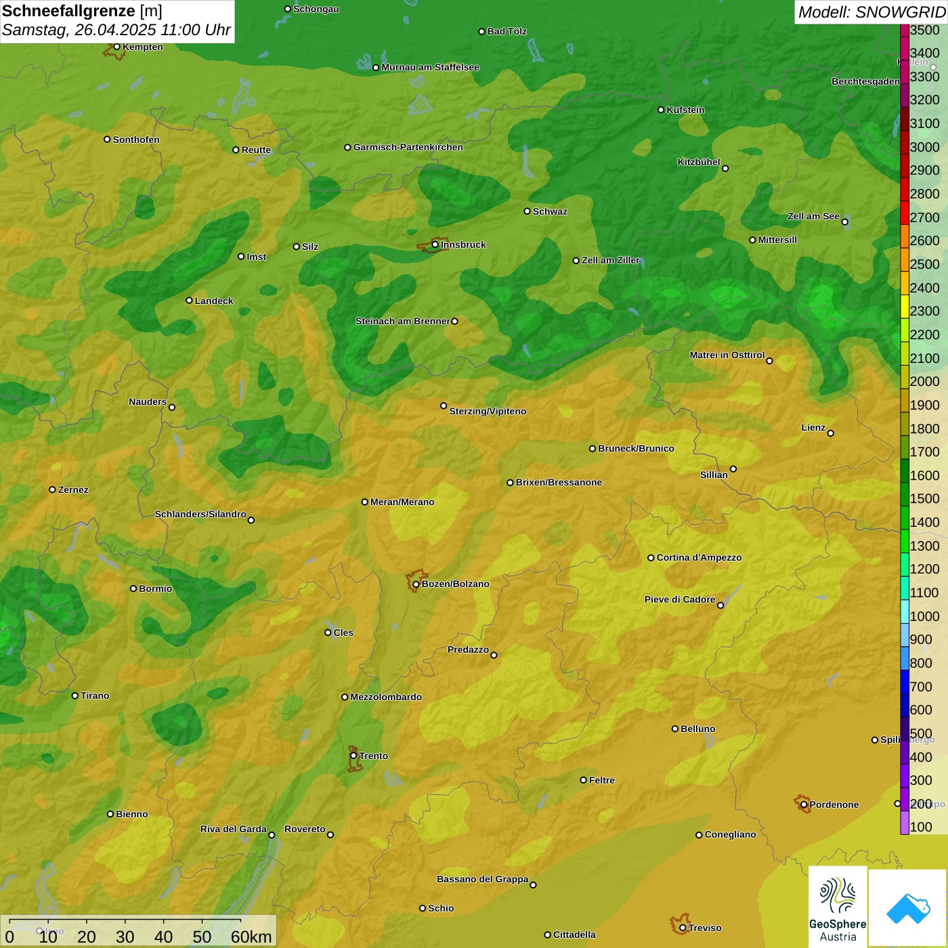
Task: Click the 'Matrei in Osttirol' label
Action: [x=727, y=355]
